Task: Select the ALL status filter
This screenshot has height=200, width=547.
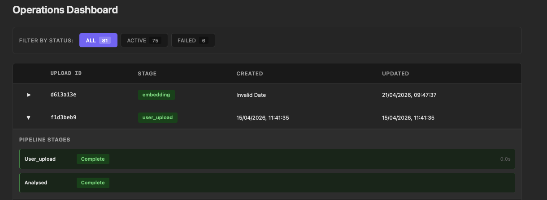Action: click(98, 40)
